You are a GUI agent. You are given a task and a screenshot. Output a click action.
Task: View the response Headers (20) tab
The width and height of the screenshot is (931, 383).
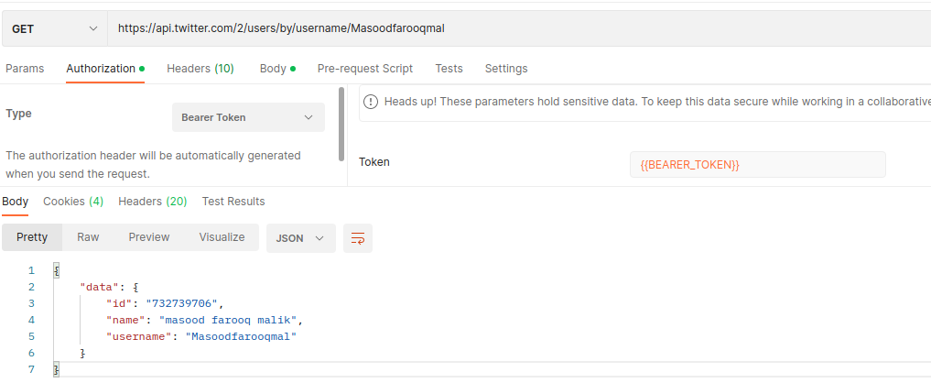[152, 202]
